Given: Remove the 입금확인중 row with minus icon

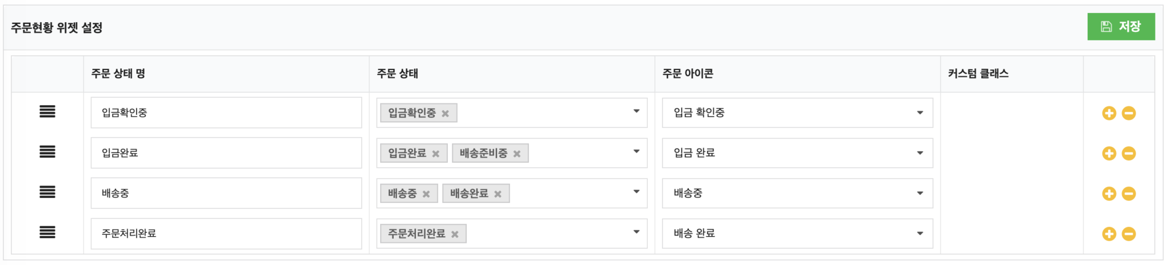Looking at the screenshot, I should tap(1129, 113).
